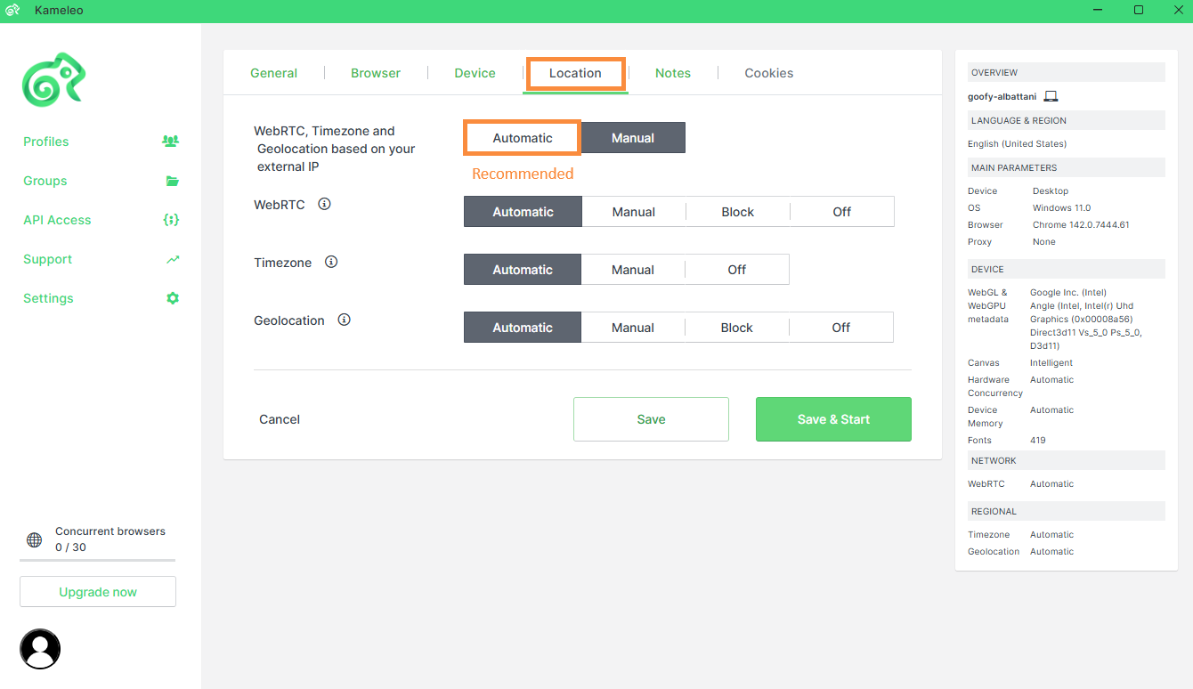Click the laptop icon beside goofy-albattani
This screenshot has height=689, width=1193.
[1051, 96]
